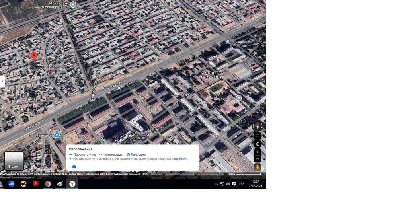398x224 pixels.
Task: Click the left bus stop icon on Улица Кипчок
Action: point(103,88)
